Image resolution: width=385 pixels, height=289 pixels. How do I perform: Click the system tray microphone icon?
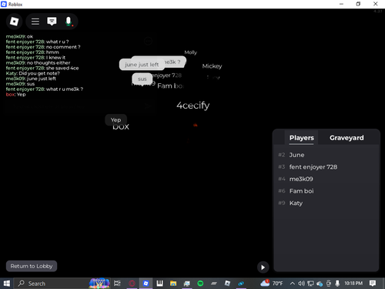tap(337, 284)
